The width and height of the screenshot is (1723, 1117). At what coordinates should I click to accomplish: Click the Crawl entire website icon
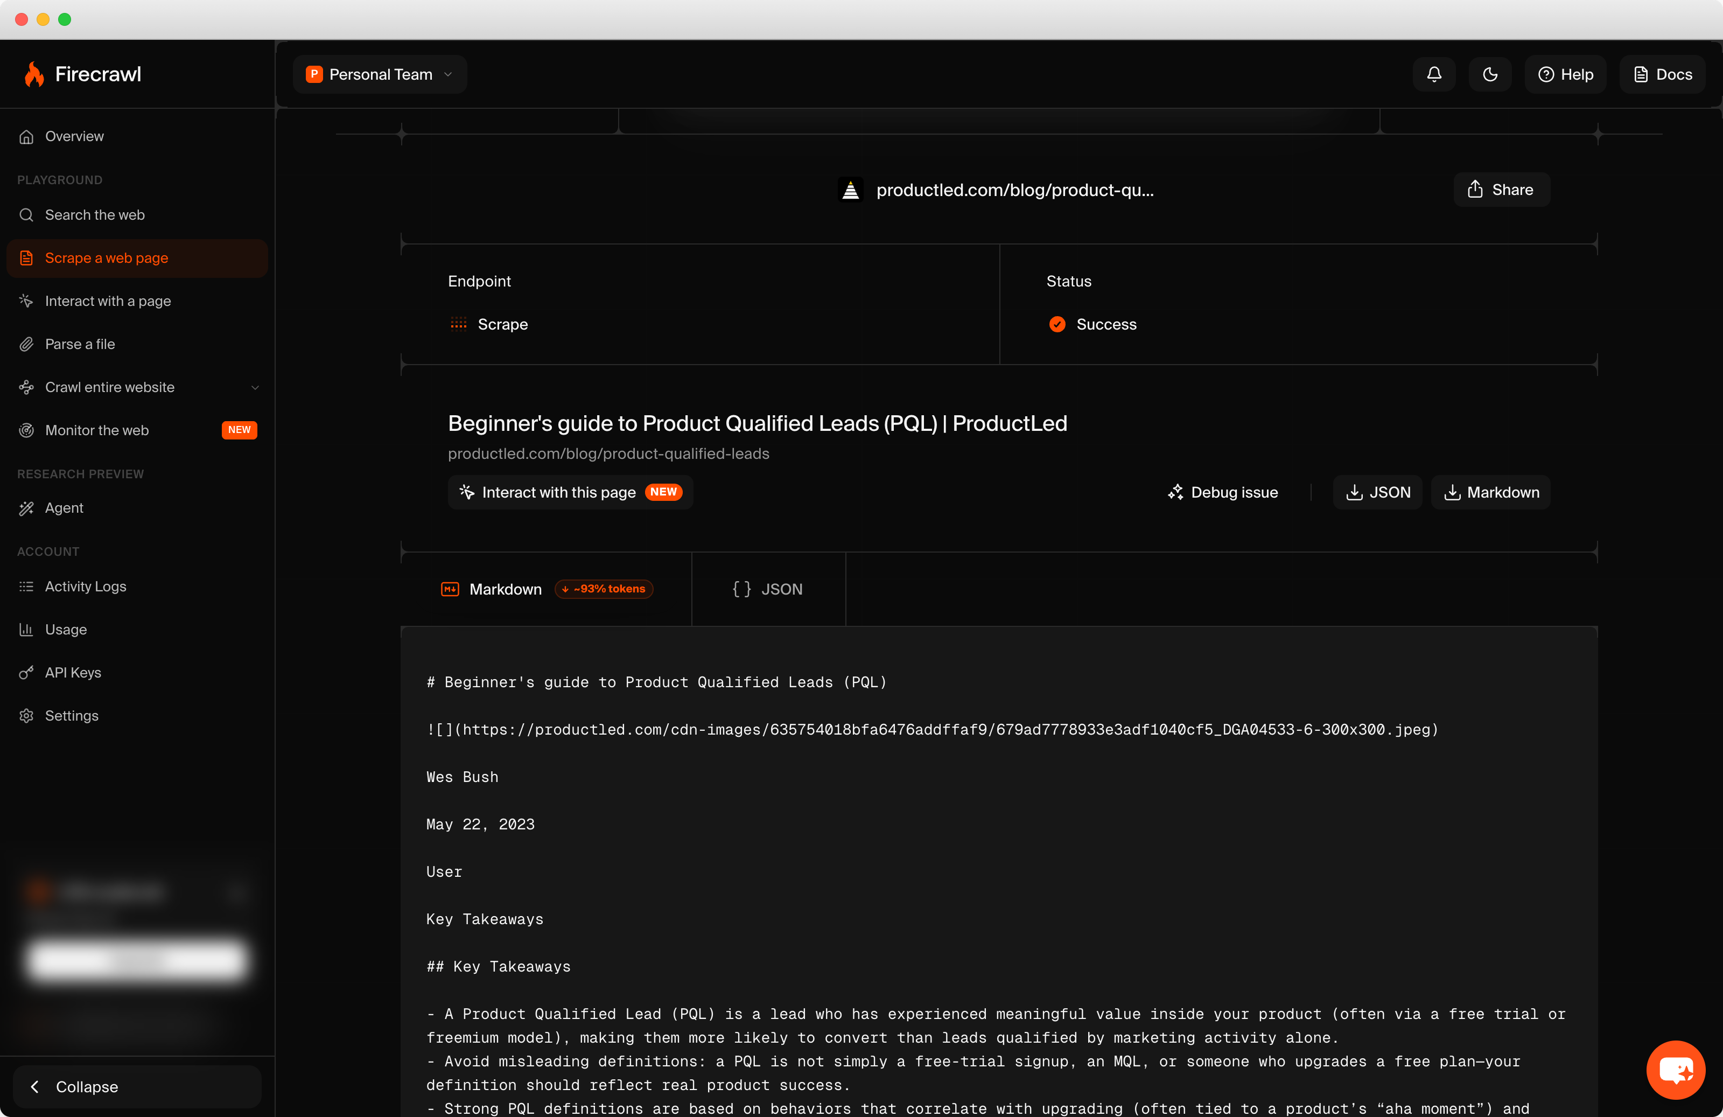point(27,387)
